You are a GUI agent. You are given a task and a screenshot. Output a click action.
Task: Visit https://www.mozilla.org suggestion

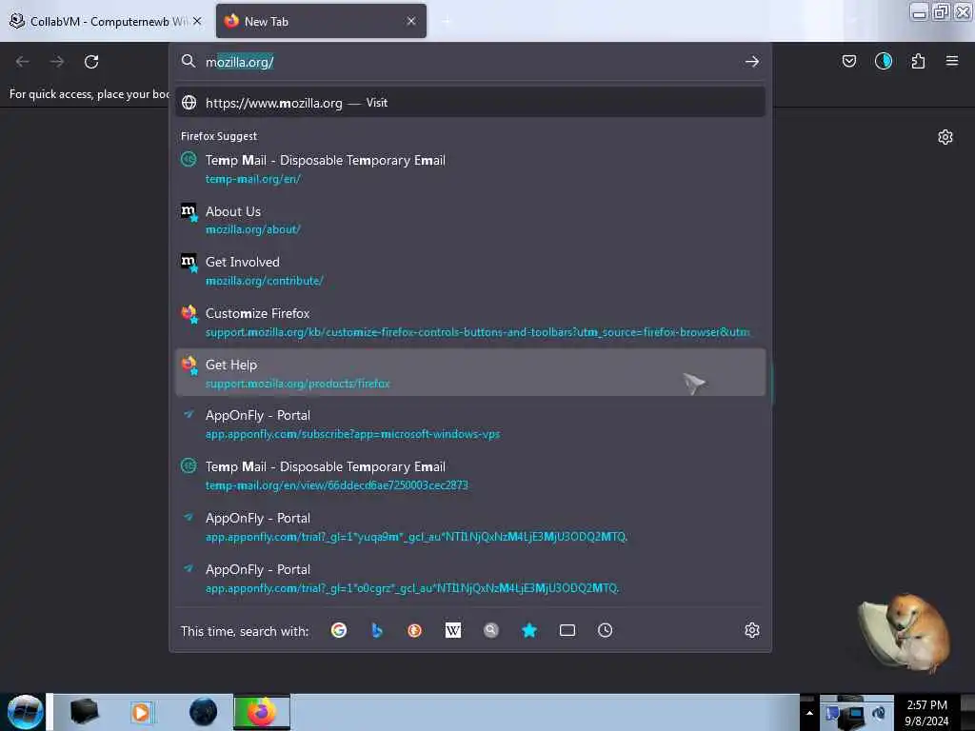pos(470,103)
